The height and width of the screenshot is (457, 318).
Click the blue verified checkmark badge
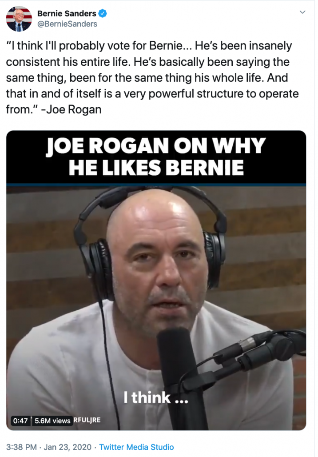click(x=103, y=13)
